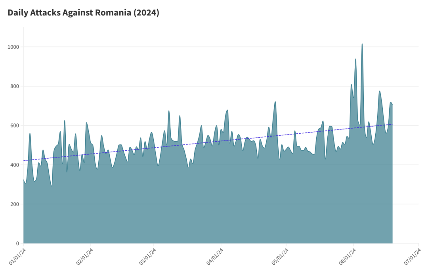Select the 07/01/24 x-axis date label
428x275 pixels.
(412, 256)
